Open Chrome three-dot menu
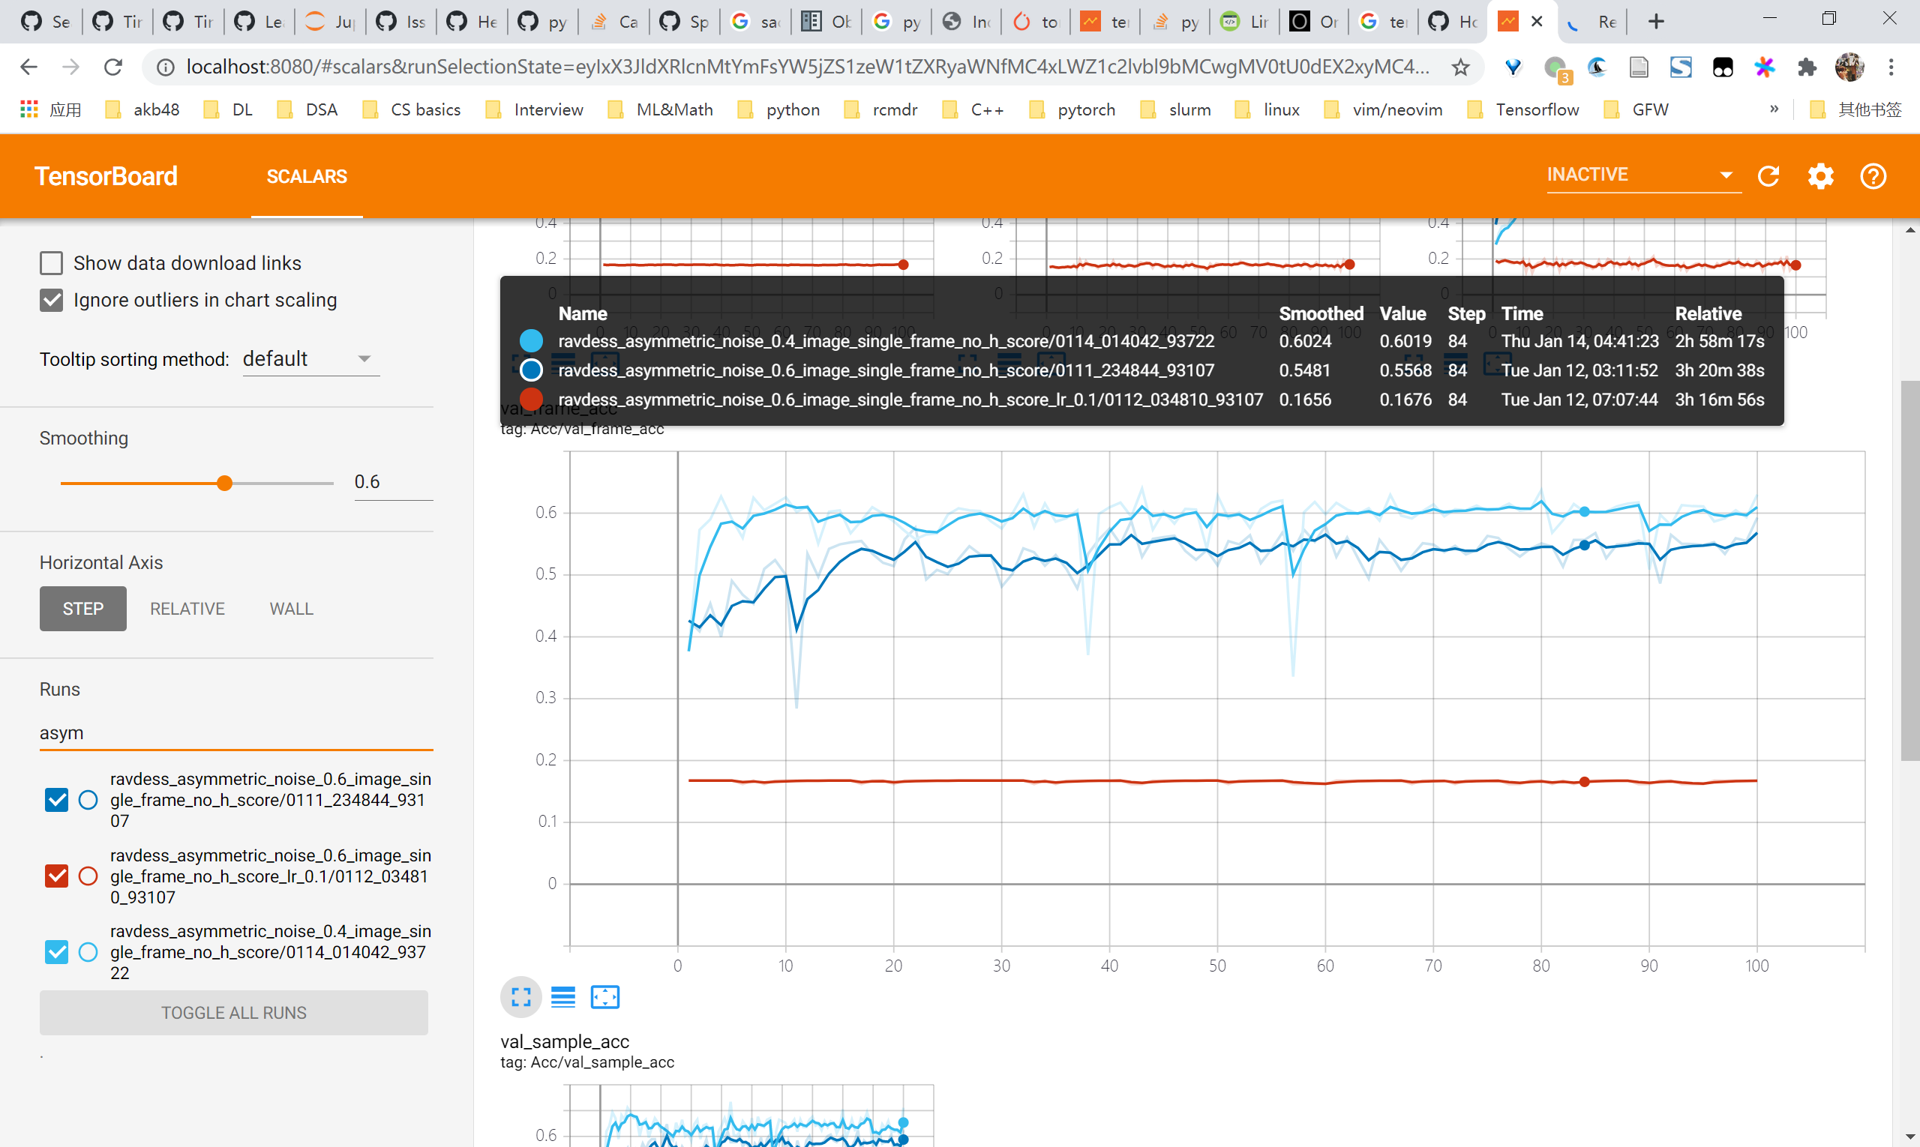 tap(1891, 67)
